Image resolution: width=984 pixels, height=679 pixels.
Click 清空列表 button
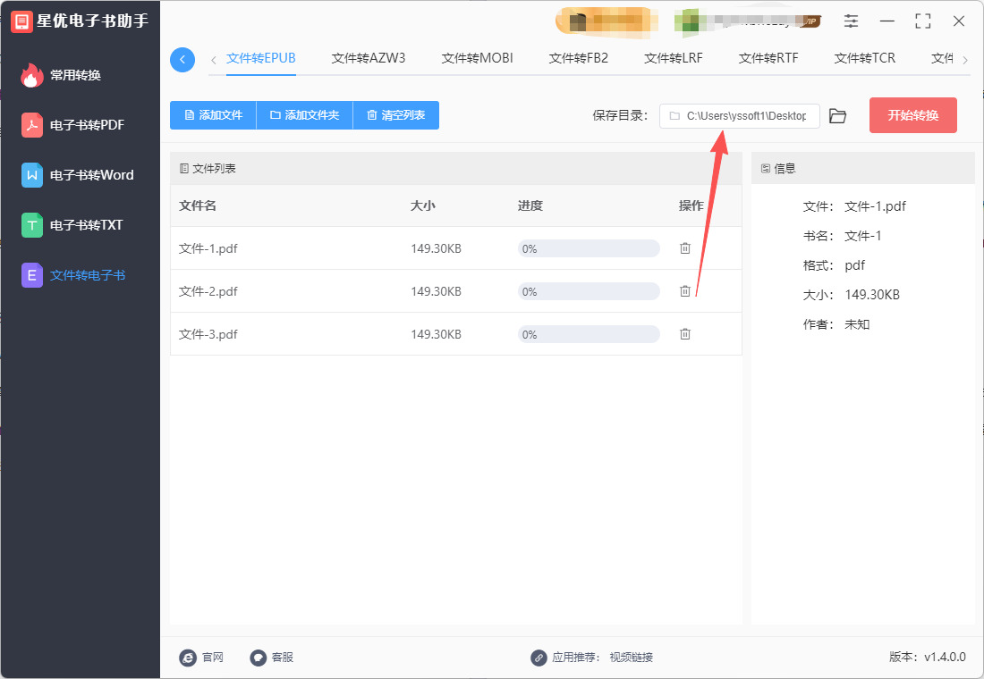[x=396, y=115]
